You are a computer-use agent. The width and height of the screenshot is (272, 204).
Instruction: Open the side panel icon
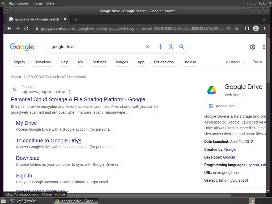pos(247,28)
